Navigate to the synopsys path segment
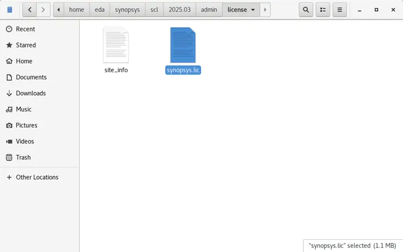The height and width of the screenshot is (252, 403). click(x=127, y=10)
